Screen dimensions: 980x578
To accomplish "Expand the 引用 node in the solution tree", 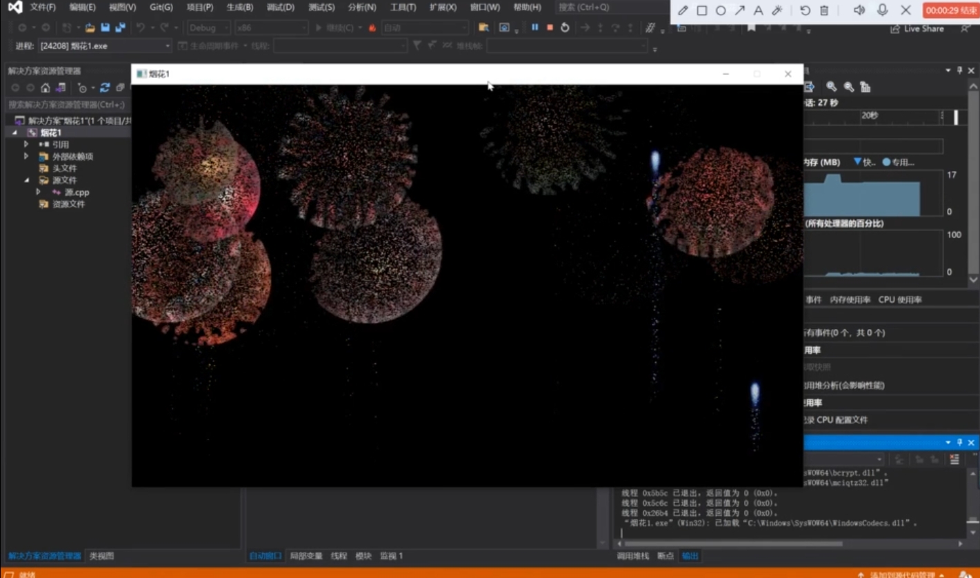I will coord(26,145).
